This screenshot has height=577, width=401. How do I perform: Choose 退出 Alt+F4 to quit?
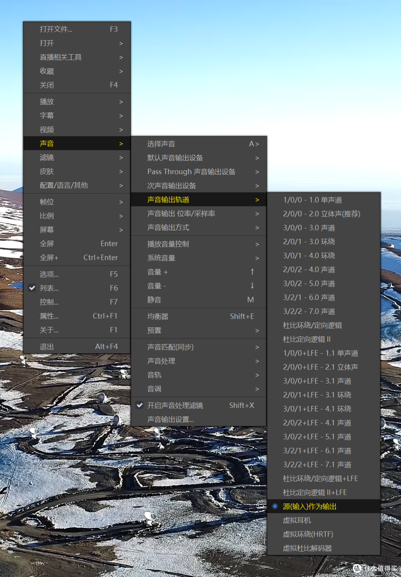tap(77, 347)
